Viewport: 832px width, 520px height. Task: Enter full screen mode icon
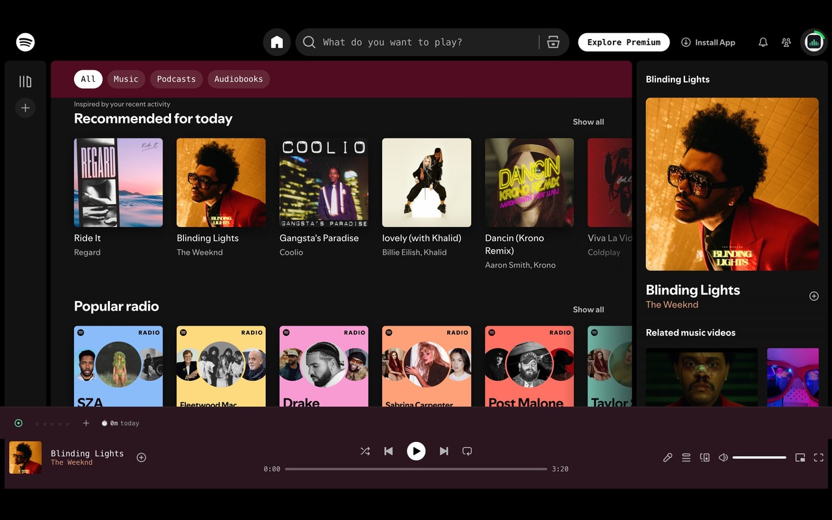[819, 458]
